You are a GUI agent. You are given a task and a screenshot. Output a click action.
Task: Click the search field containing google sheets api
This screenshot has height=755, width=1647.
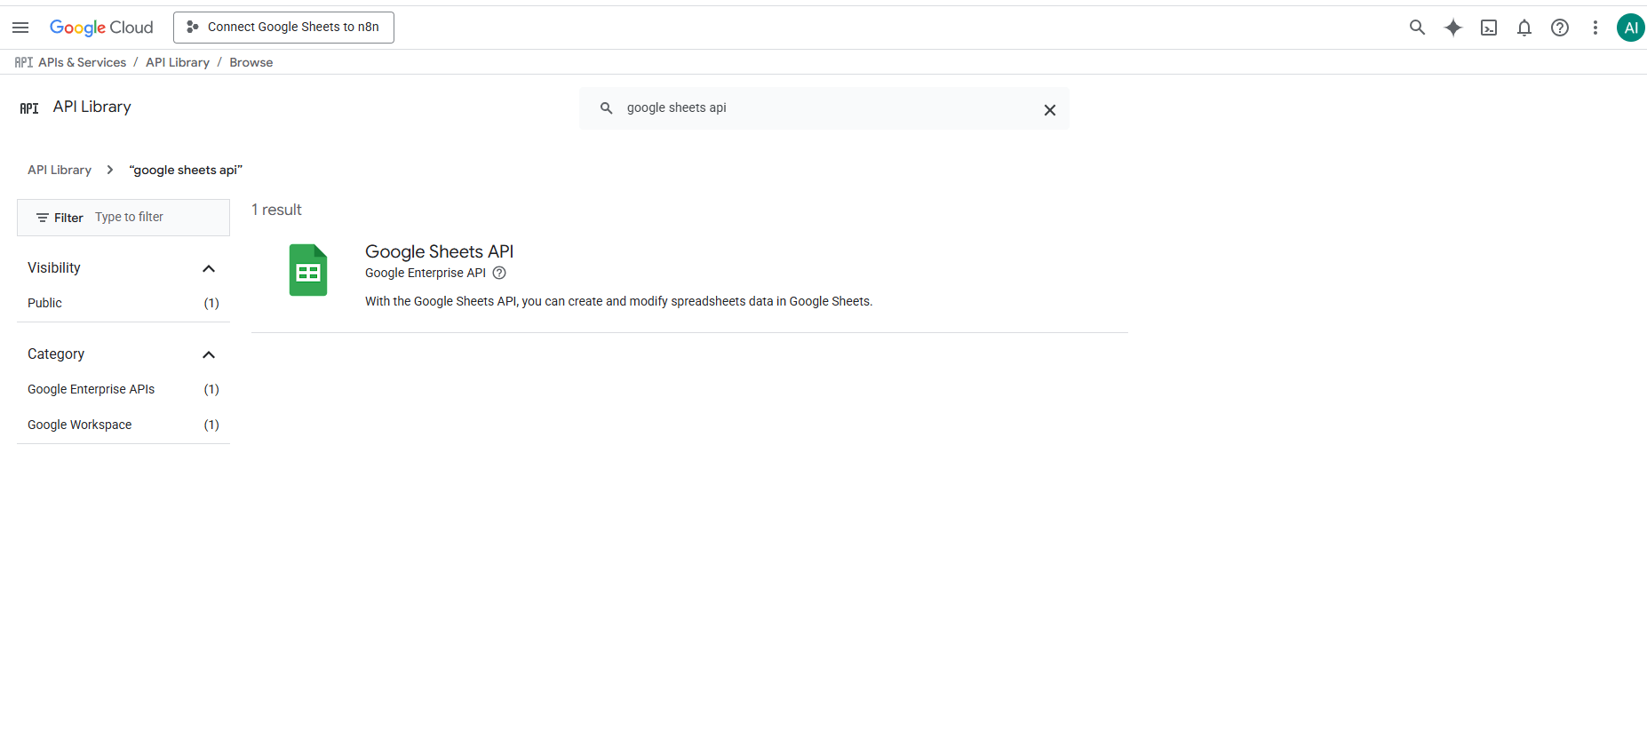824,108
